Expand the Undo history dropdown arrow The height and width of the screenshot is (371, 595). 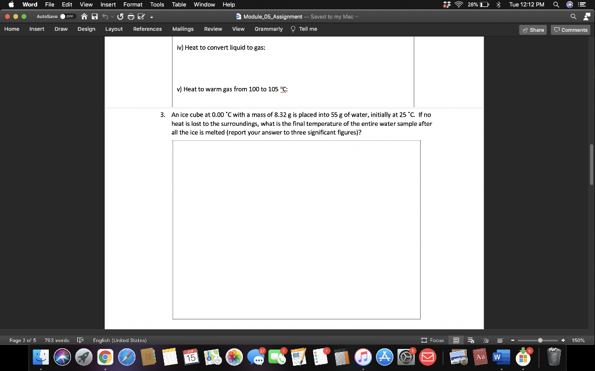coord(112,17)
